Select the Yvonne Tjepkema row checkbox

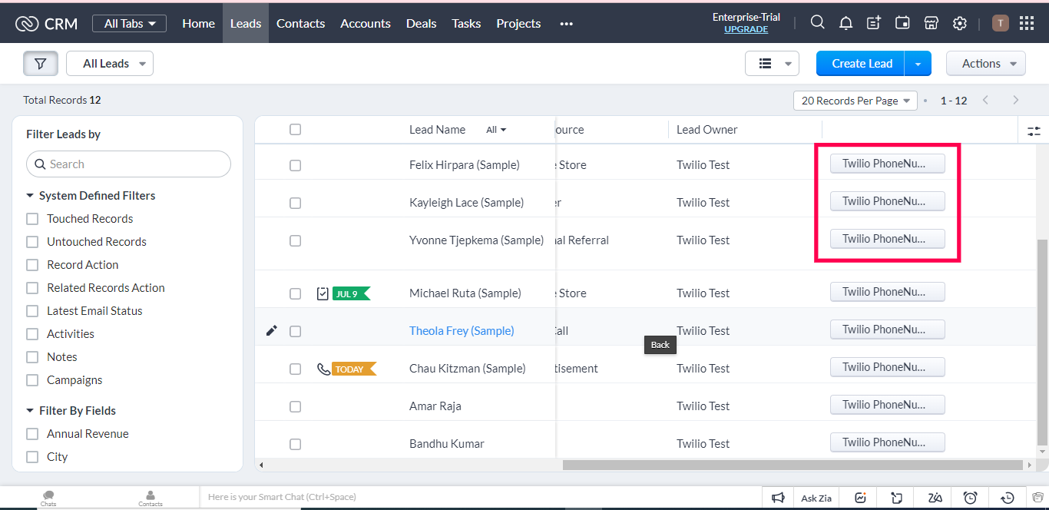[x=295, y=240]
